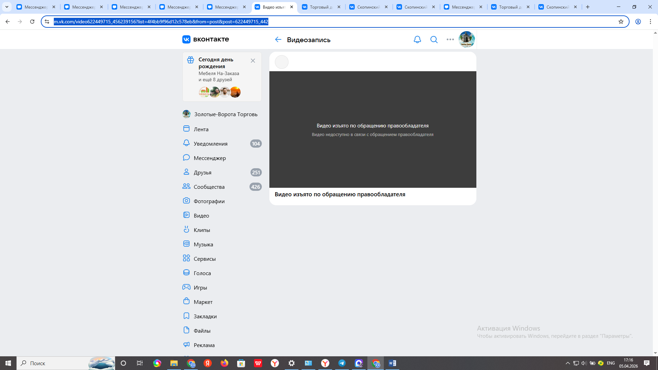Click the ВКонтакте logo link
658x370 pixels.
[206, 39]
